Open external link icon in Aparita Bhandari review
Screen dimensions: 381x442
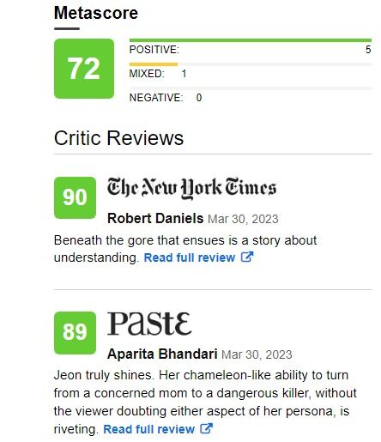tap(206, 428)
